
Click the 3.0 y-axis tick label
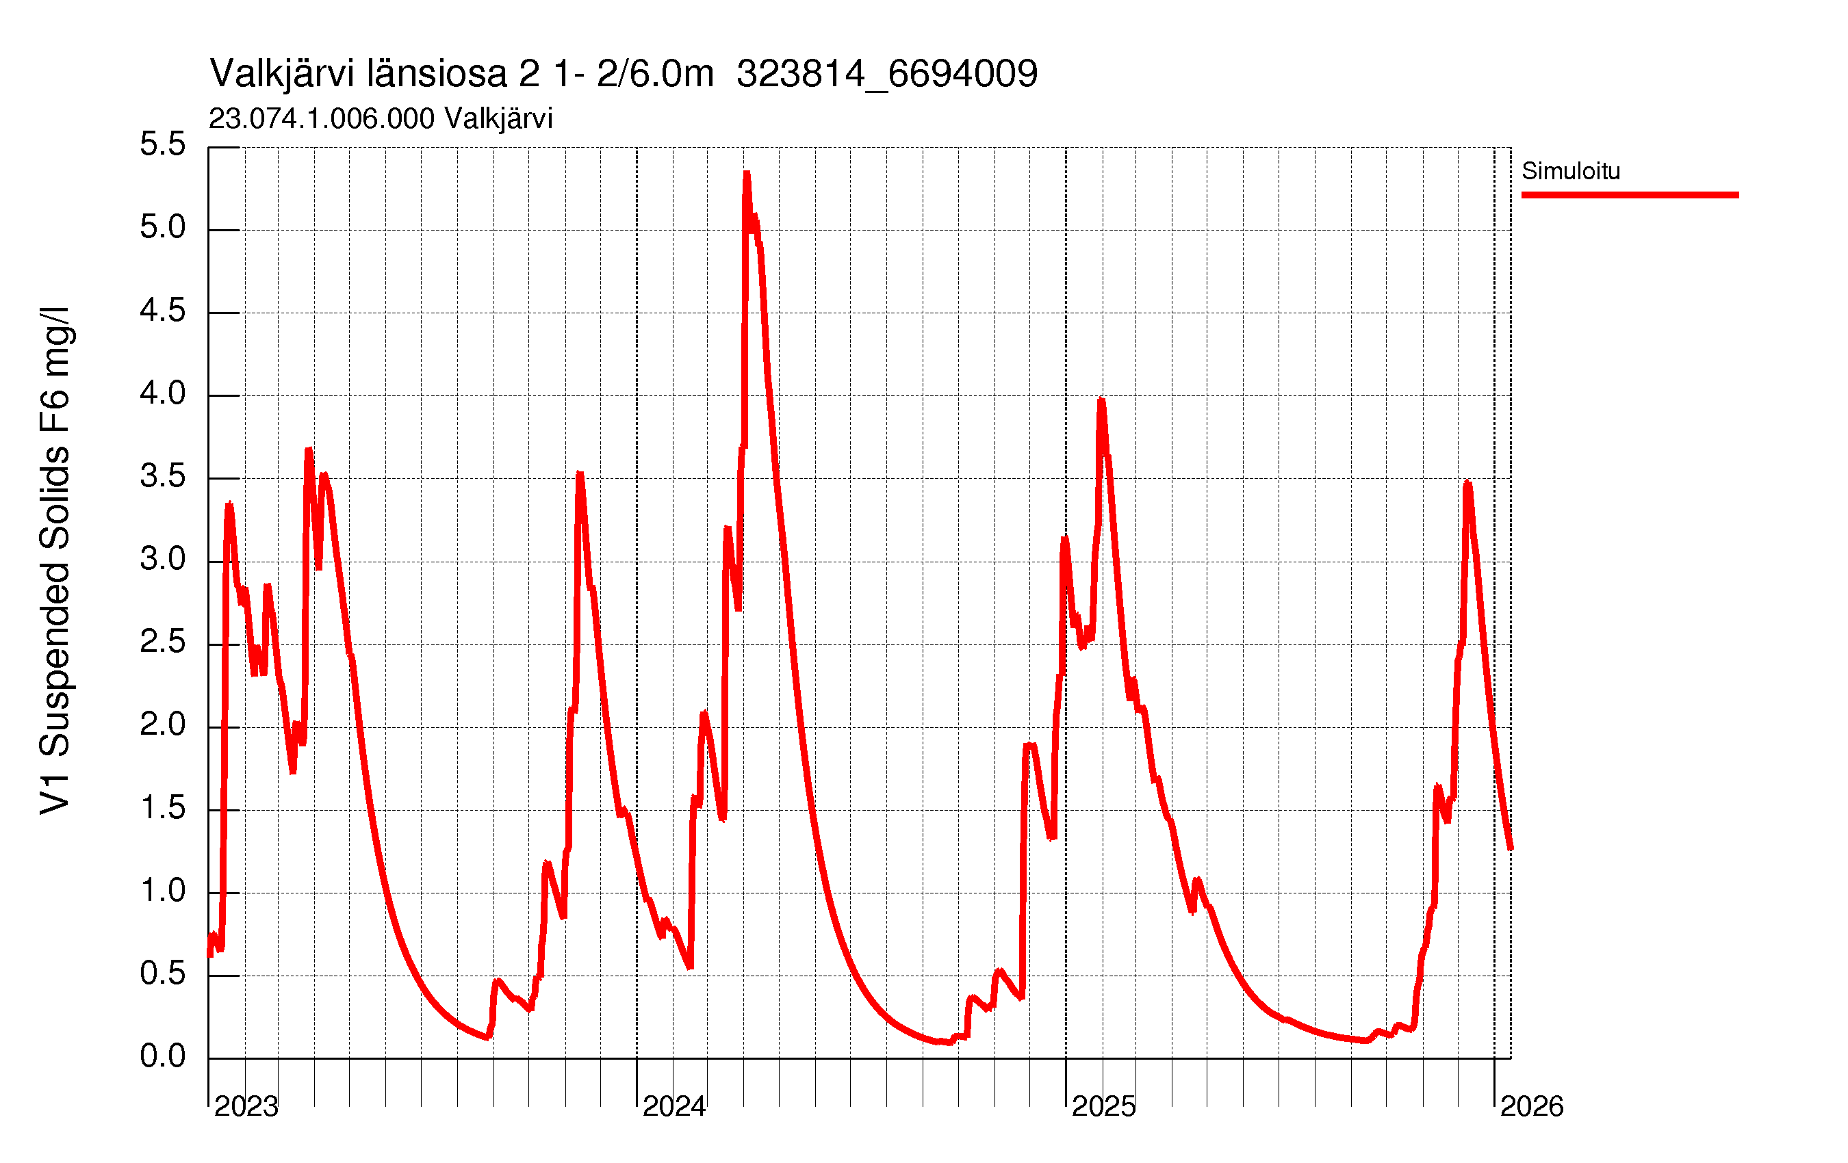pos(162,559)
